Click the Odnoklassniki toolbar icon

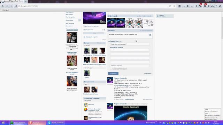[209, 6]
